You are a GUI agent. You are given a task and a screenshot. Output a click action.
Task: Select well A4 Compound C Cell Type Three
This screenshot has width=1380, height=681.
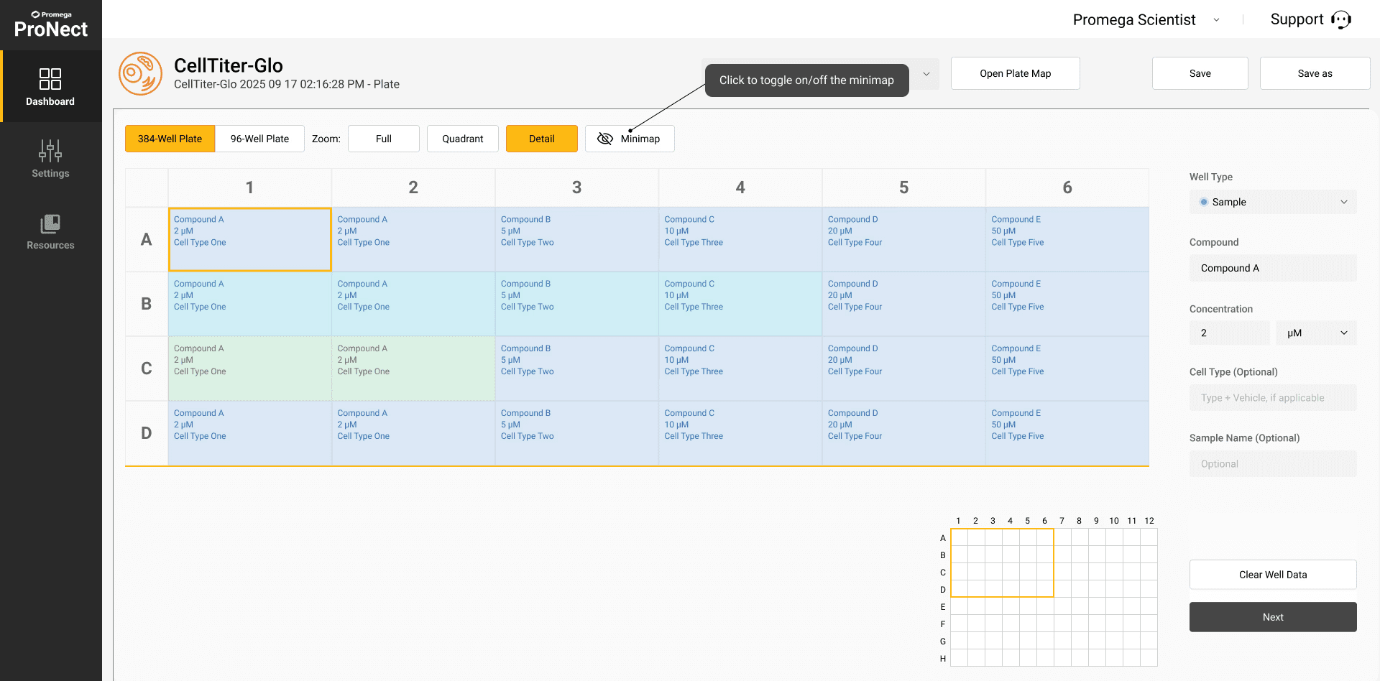[740, 239]
